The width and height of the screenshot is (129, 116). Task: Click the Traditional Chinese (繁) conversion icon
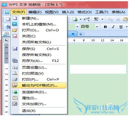point(96,19)
